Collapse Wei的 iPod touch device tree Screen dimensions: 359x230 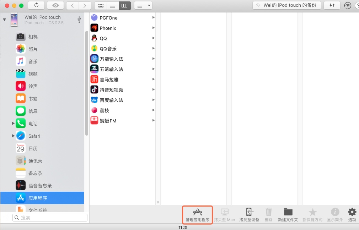[4, 20]
